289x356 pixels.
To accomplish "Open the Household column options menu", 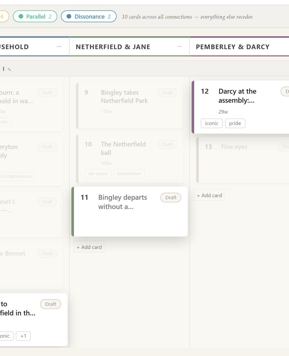I will pos(59,47).
